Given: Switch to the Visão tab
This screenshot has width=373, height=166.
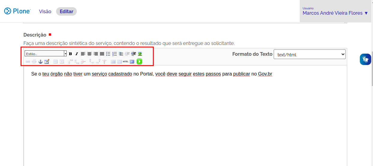Looking at the screenshot, I should (45, 11).
